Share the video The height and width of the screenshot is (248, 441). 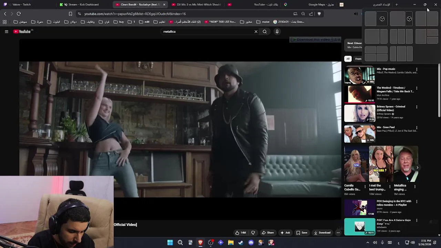268,233
